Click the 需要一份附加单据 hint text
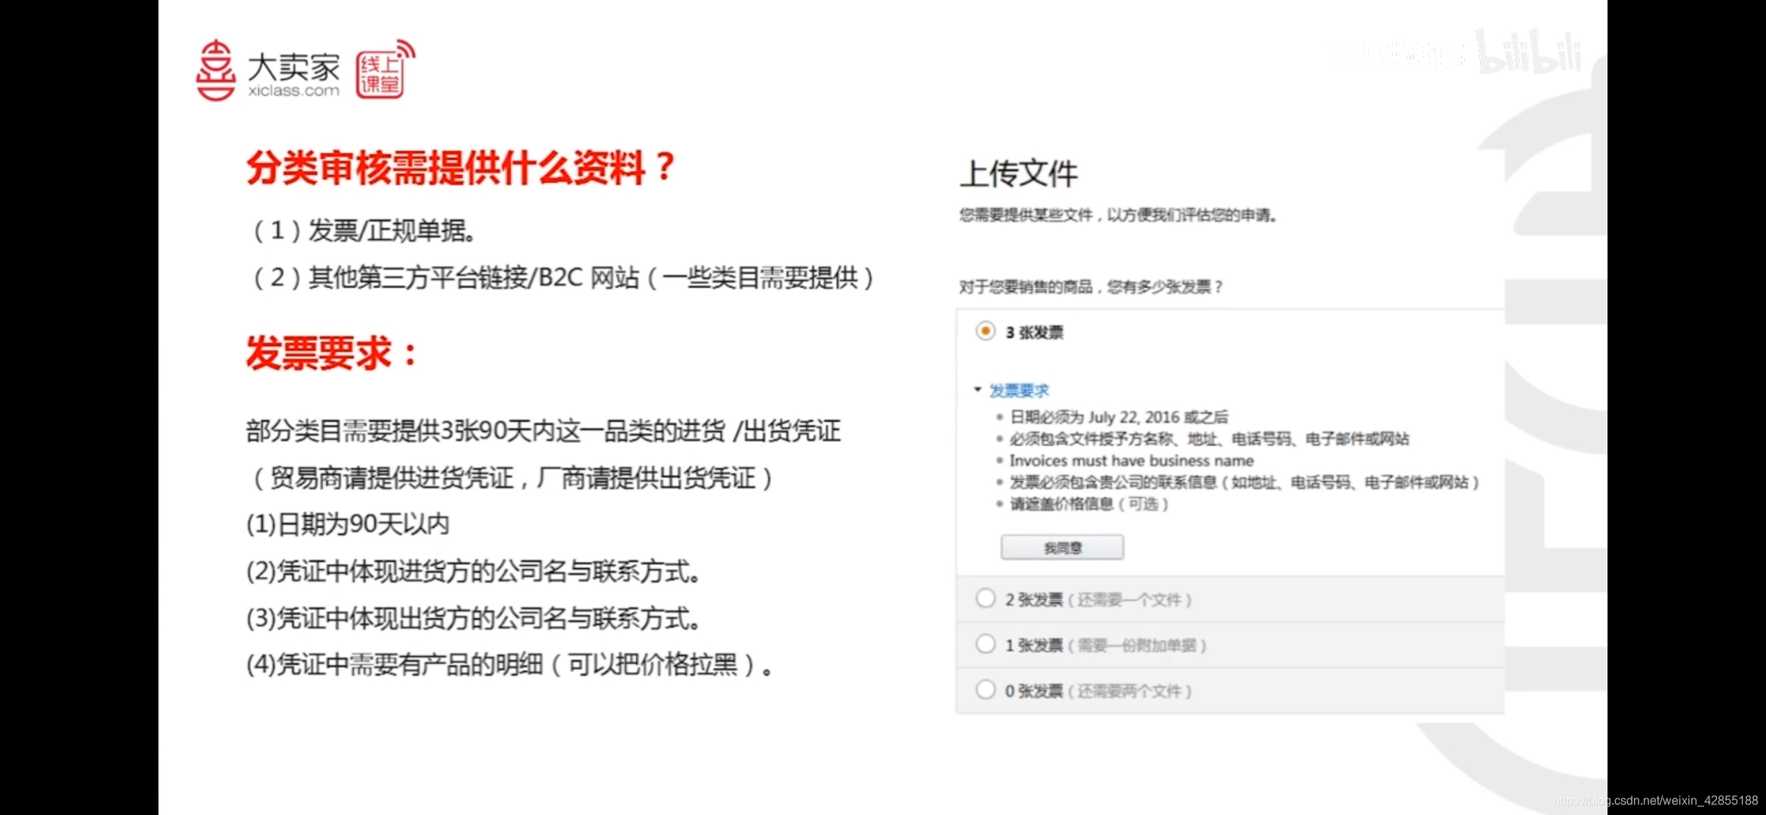Image resolution: width=1766 pixels, height=815 pixels. point(1137,646)
